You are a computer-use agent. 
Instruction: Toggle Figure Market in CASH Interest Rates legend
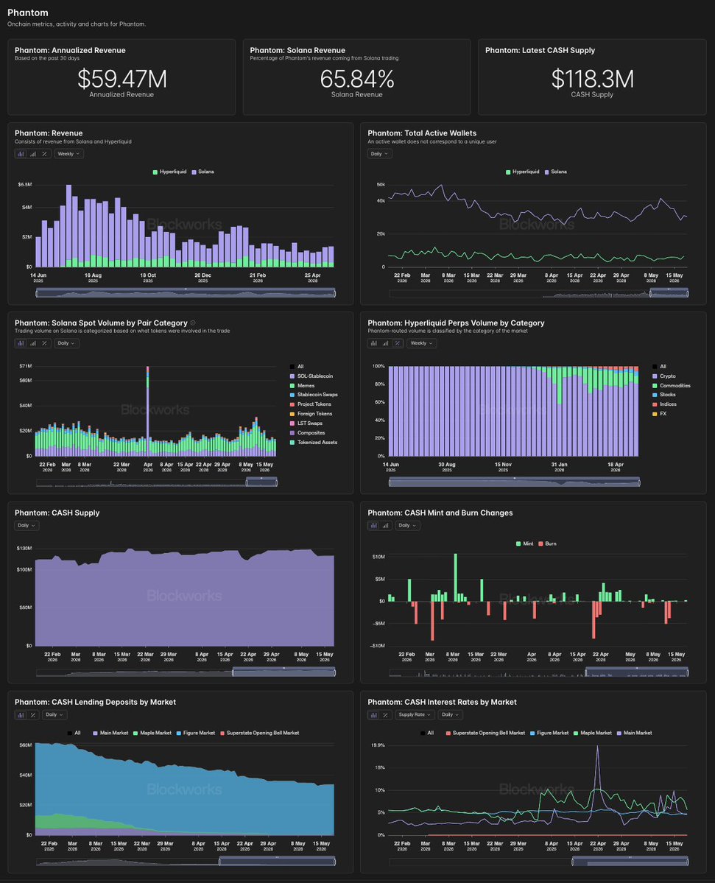(x=549, y=734)
